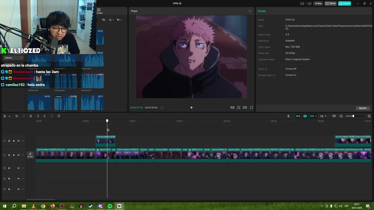Select the Speed 0.7X clip on main track

pyautogui.click(x=196, y=155)
